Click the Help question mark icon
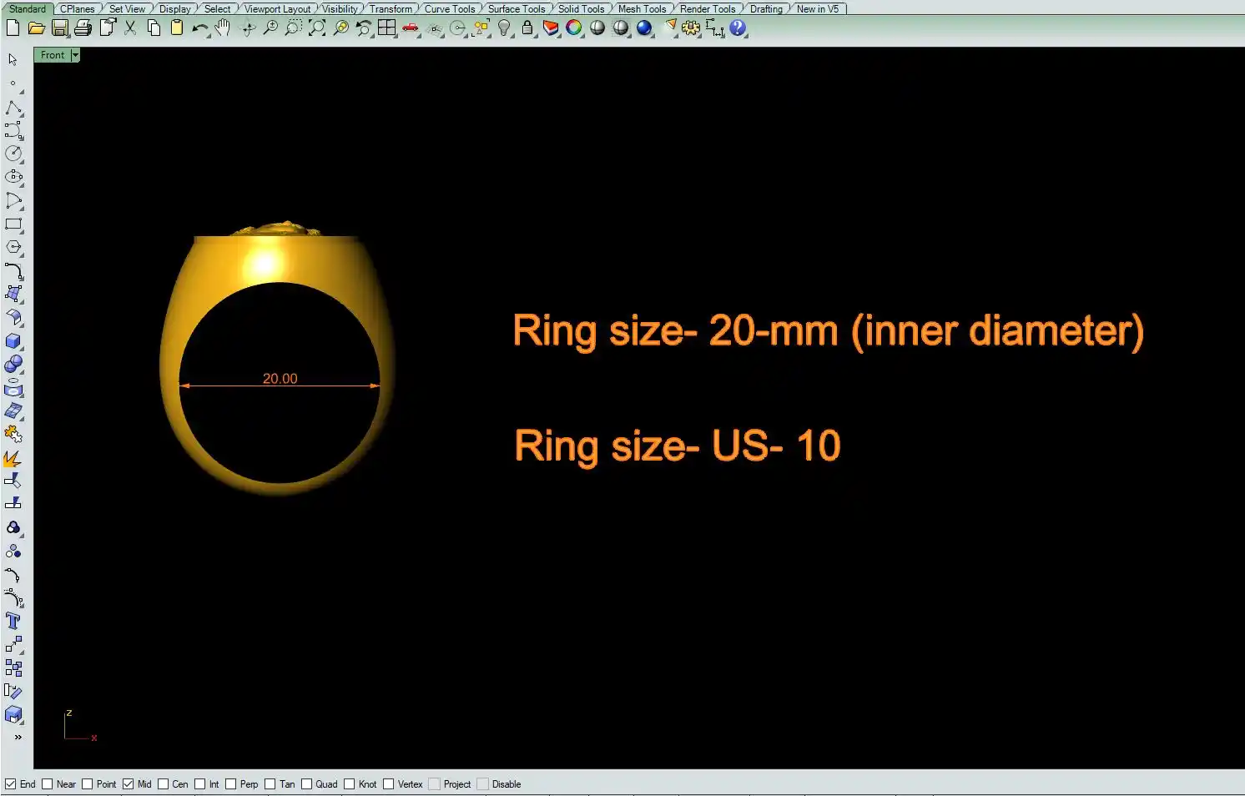Viewport: 1245px width, 796px height. click(x=737, y=28)
